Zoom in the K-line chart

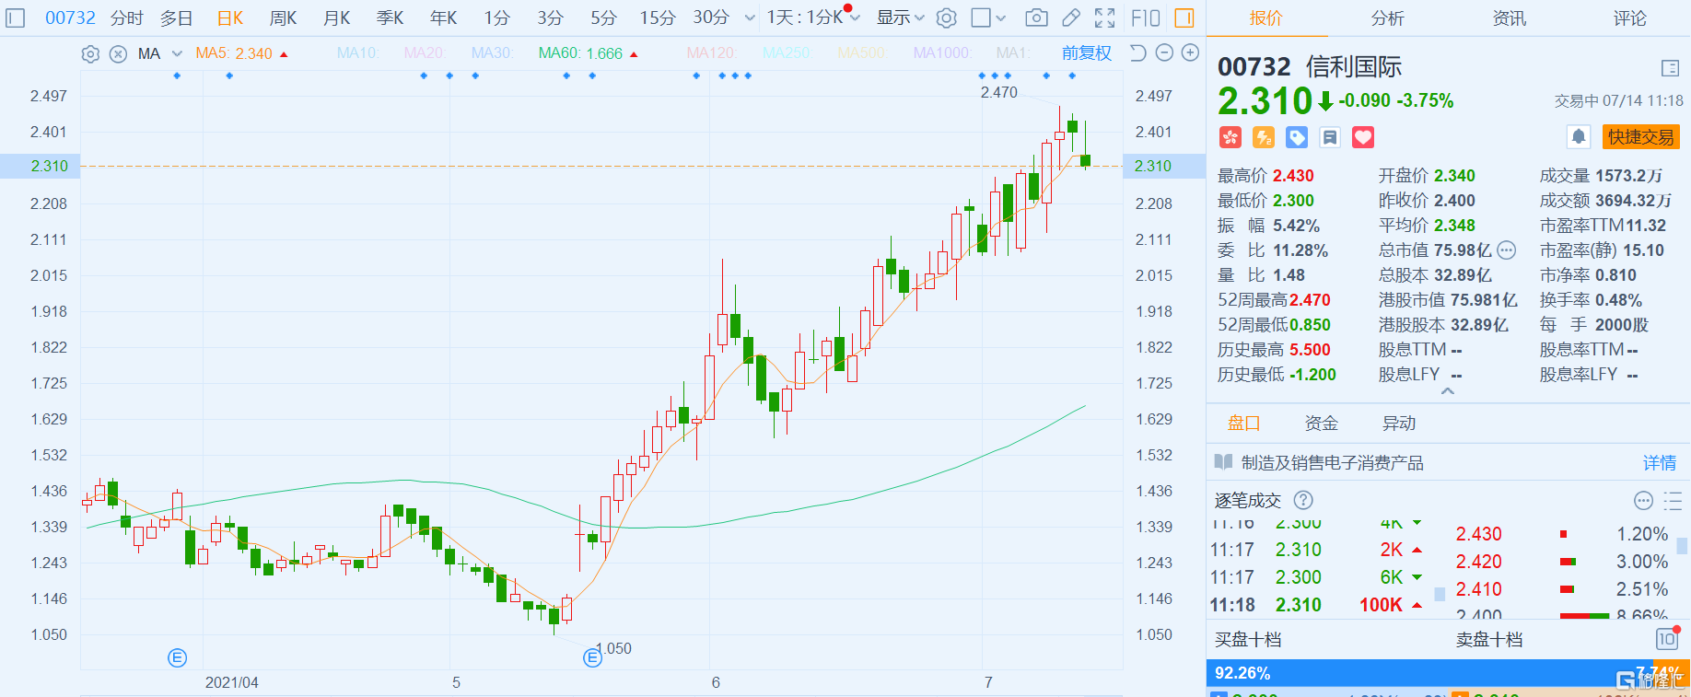click(1190, 52)
